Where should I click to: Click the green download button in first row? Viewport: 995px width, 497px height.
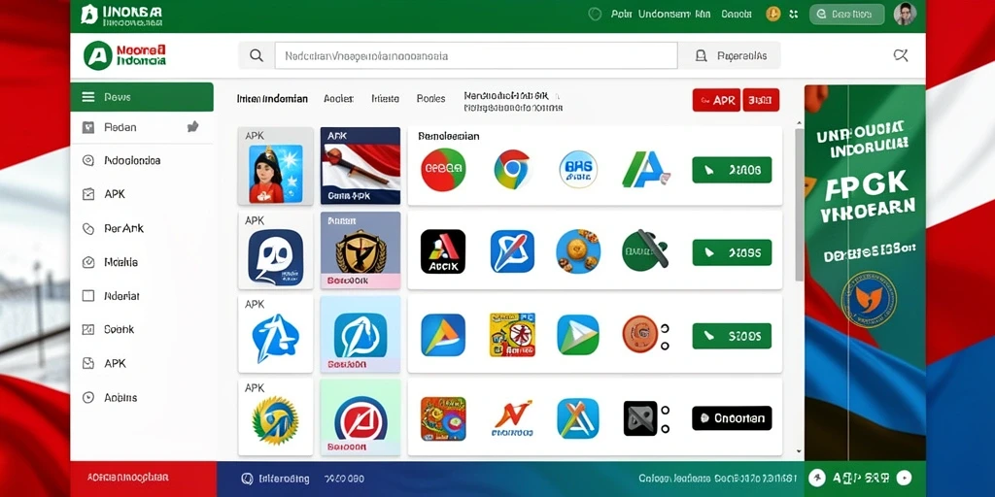732,170
